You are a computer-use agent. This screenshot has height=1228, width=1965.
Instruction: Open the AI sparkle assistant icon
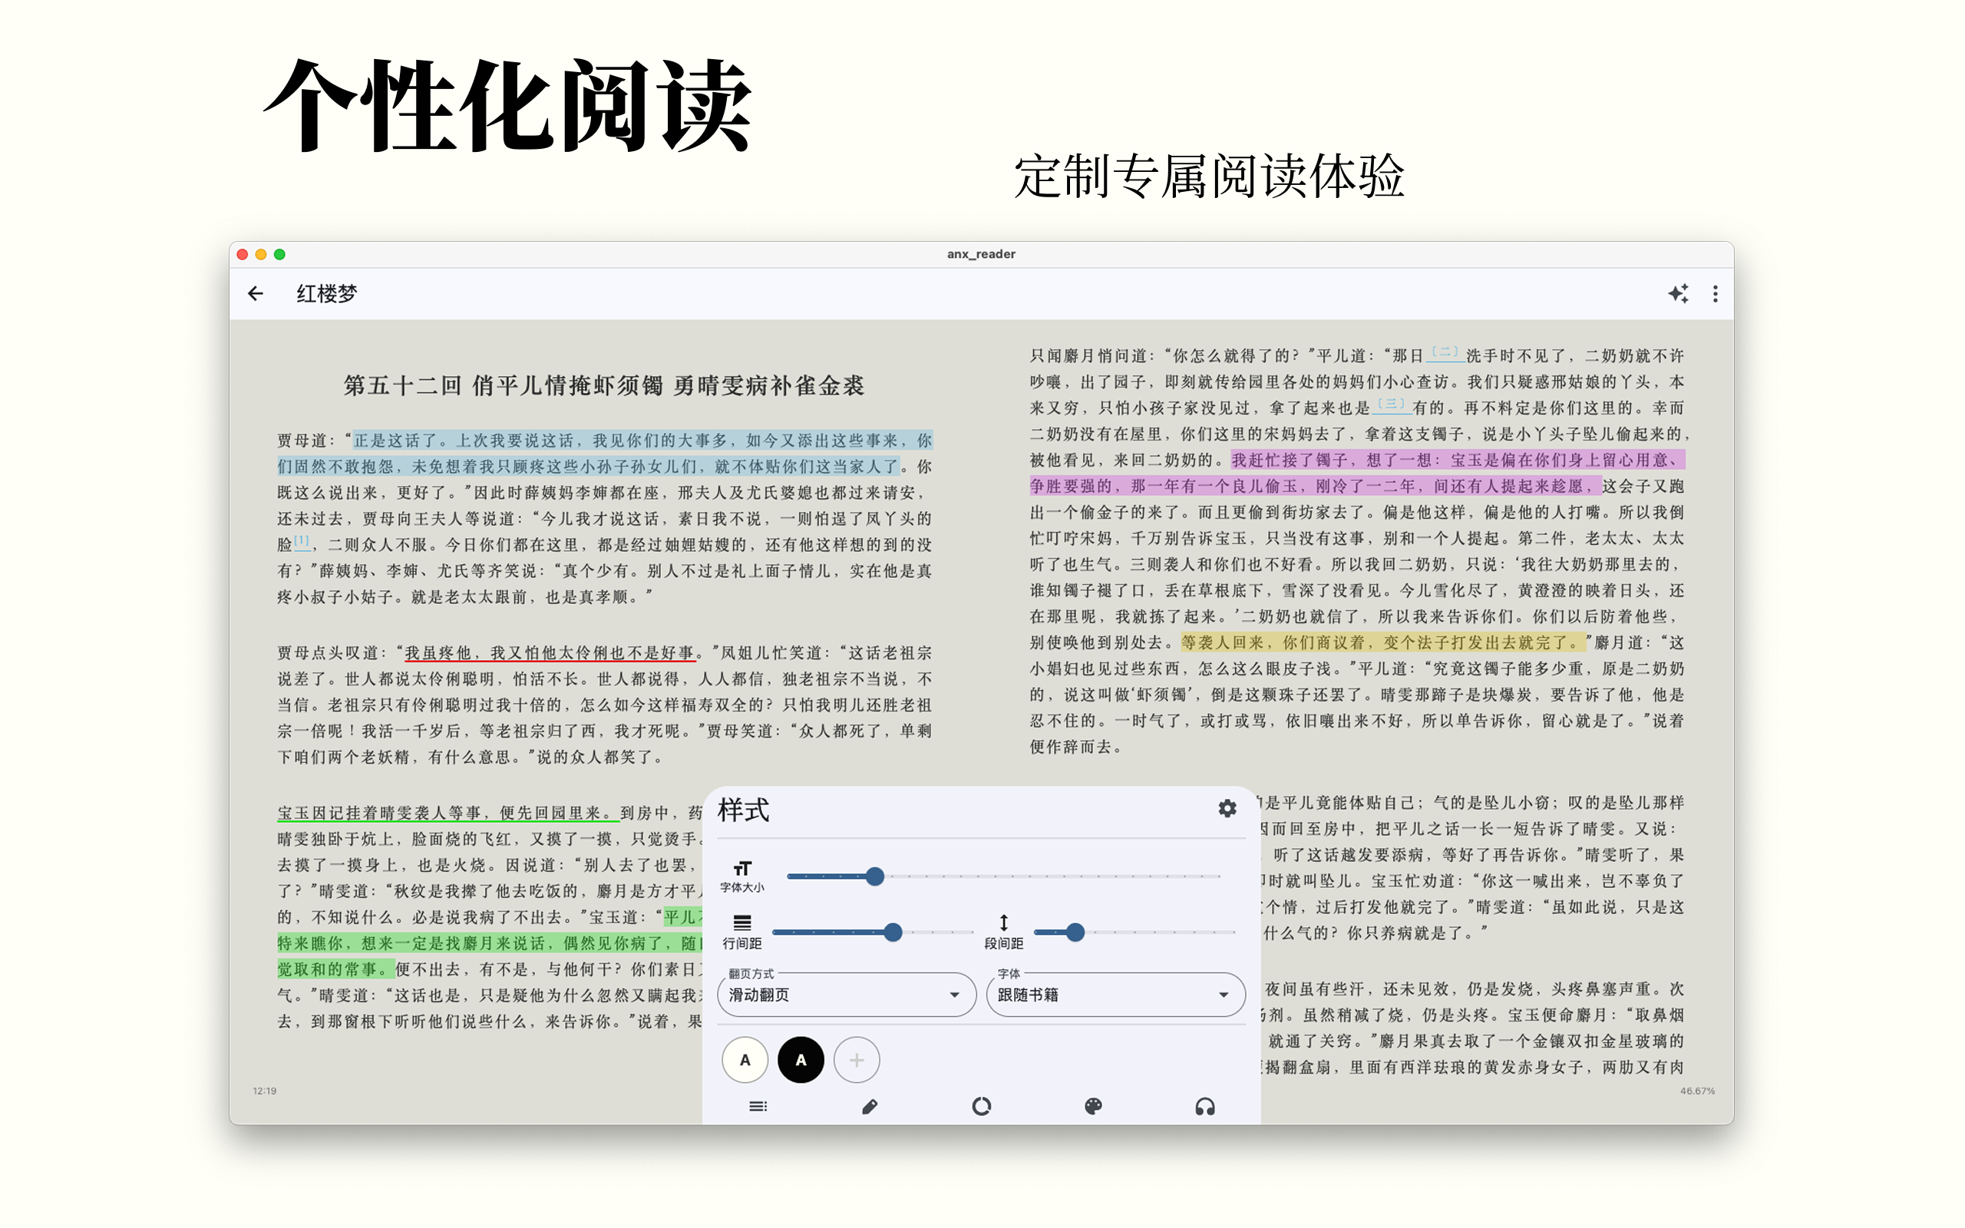(1679, 294)
